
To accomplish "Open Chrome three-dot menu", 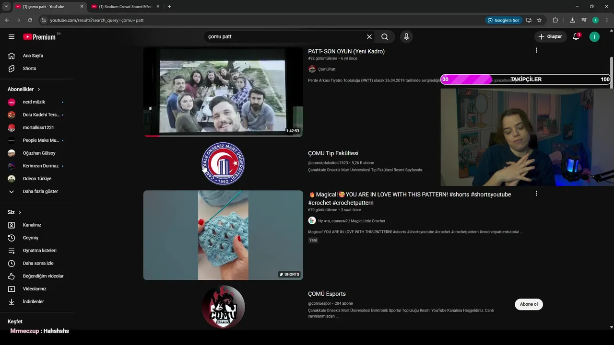I will click(607, 20).
